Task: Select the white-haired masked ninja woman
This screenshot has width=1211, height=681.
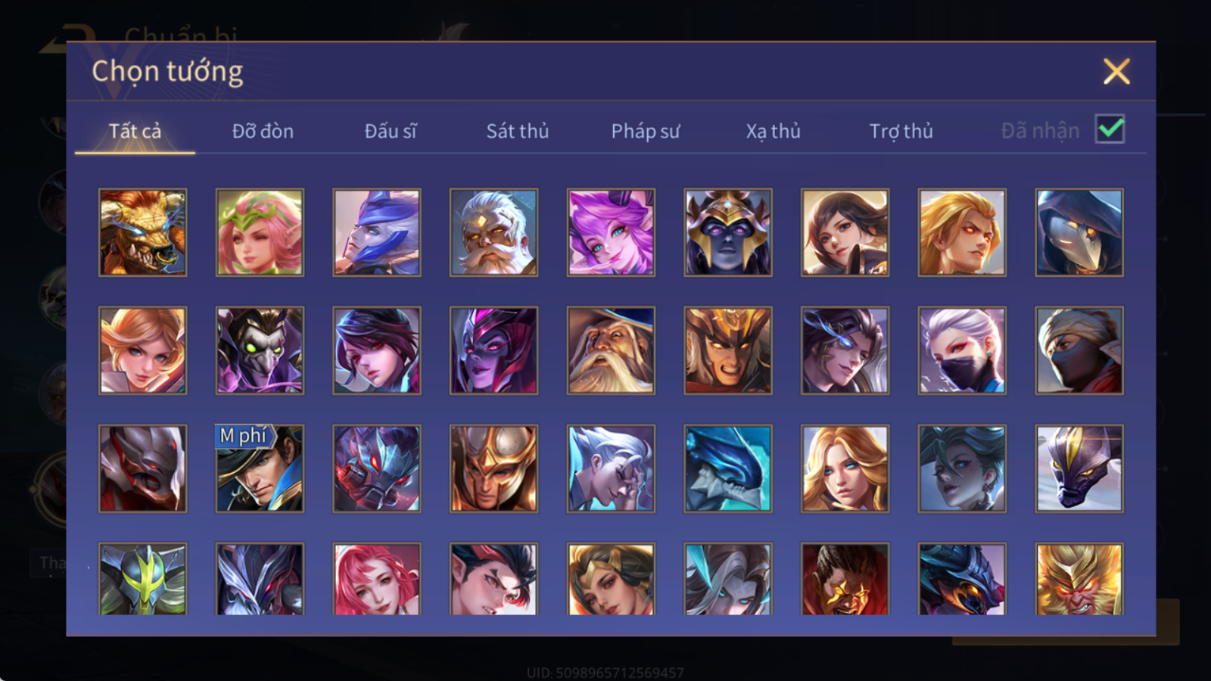Action: (x=962, y=350)
